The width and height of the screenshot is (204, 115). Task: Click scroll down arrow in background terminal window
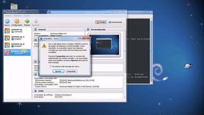pyautogui.click(x=151, y=82)
